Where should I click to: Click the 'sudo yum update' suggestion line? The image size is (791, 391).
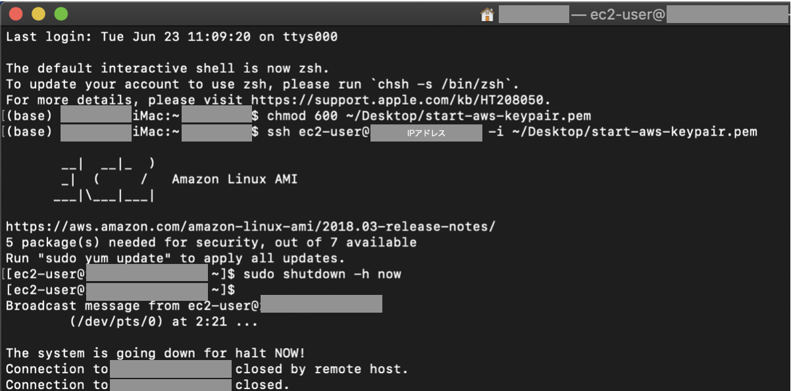tap(176, 258)
